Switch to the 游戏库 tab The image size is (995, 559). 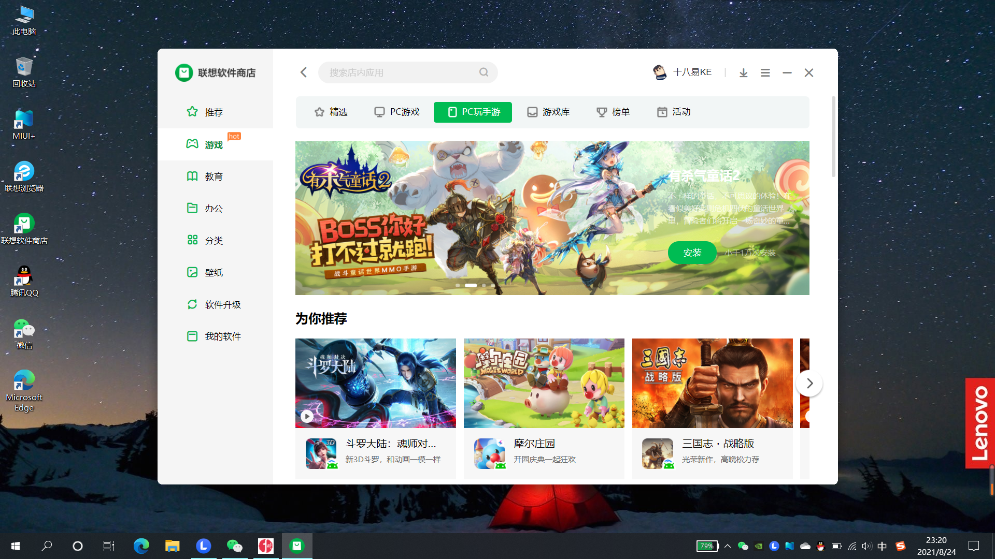[x=548, y=112]
